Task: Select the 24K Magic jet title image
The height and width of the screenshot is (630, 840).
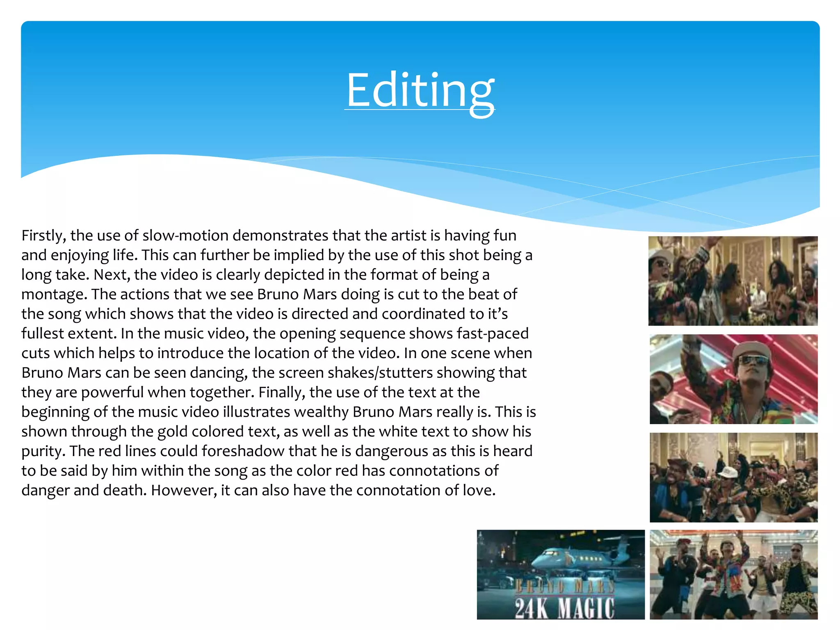Action: pyautogui.click(x=560, y=574)
